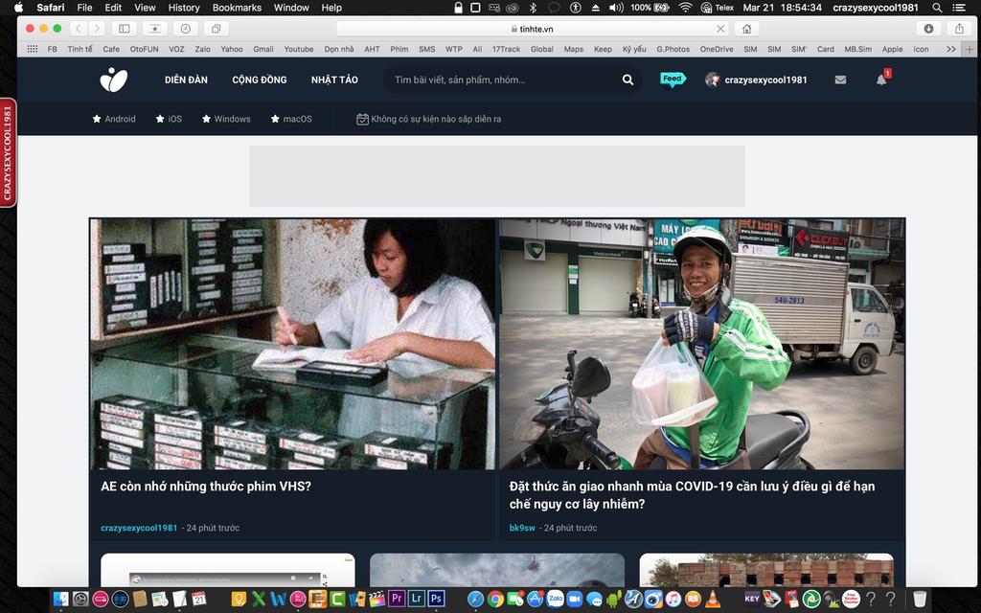This screenshot has height=613, width=981.
Task: Open the Feed speech-bubble icon
Action: (673, 79)
